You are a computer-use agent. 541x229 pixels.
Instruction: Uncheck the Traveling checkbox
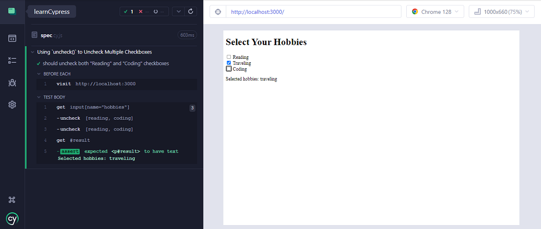coord(228,63)
